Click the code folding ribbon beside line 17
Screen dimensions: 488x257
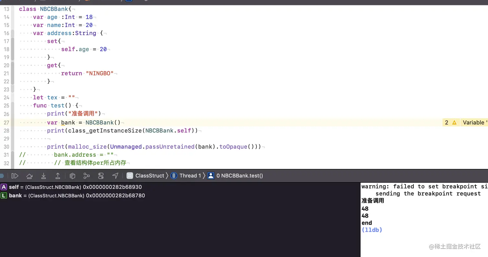tap(13, 41)
